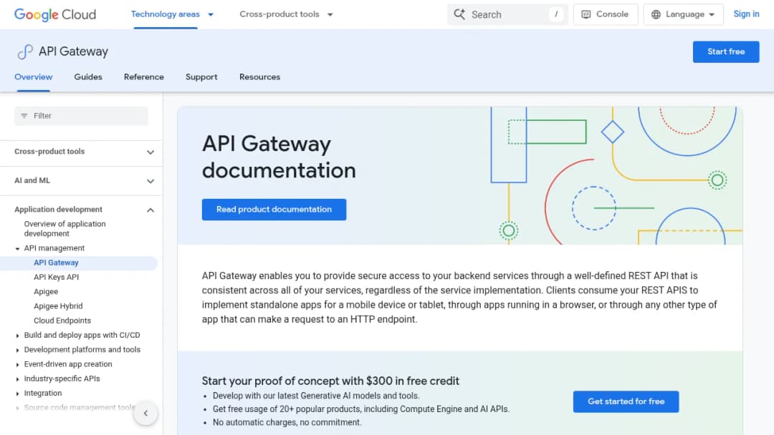This screenshot has width=774, height=435.
Task: Collapse sidebar with the round chevron button
Action: pos(145,413)
